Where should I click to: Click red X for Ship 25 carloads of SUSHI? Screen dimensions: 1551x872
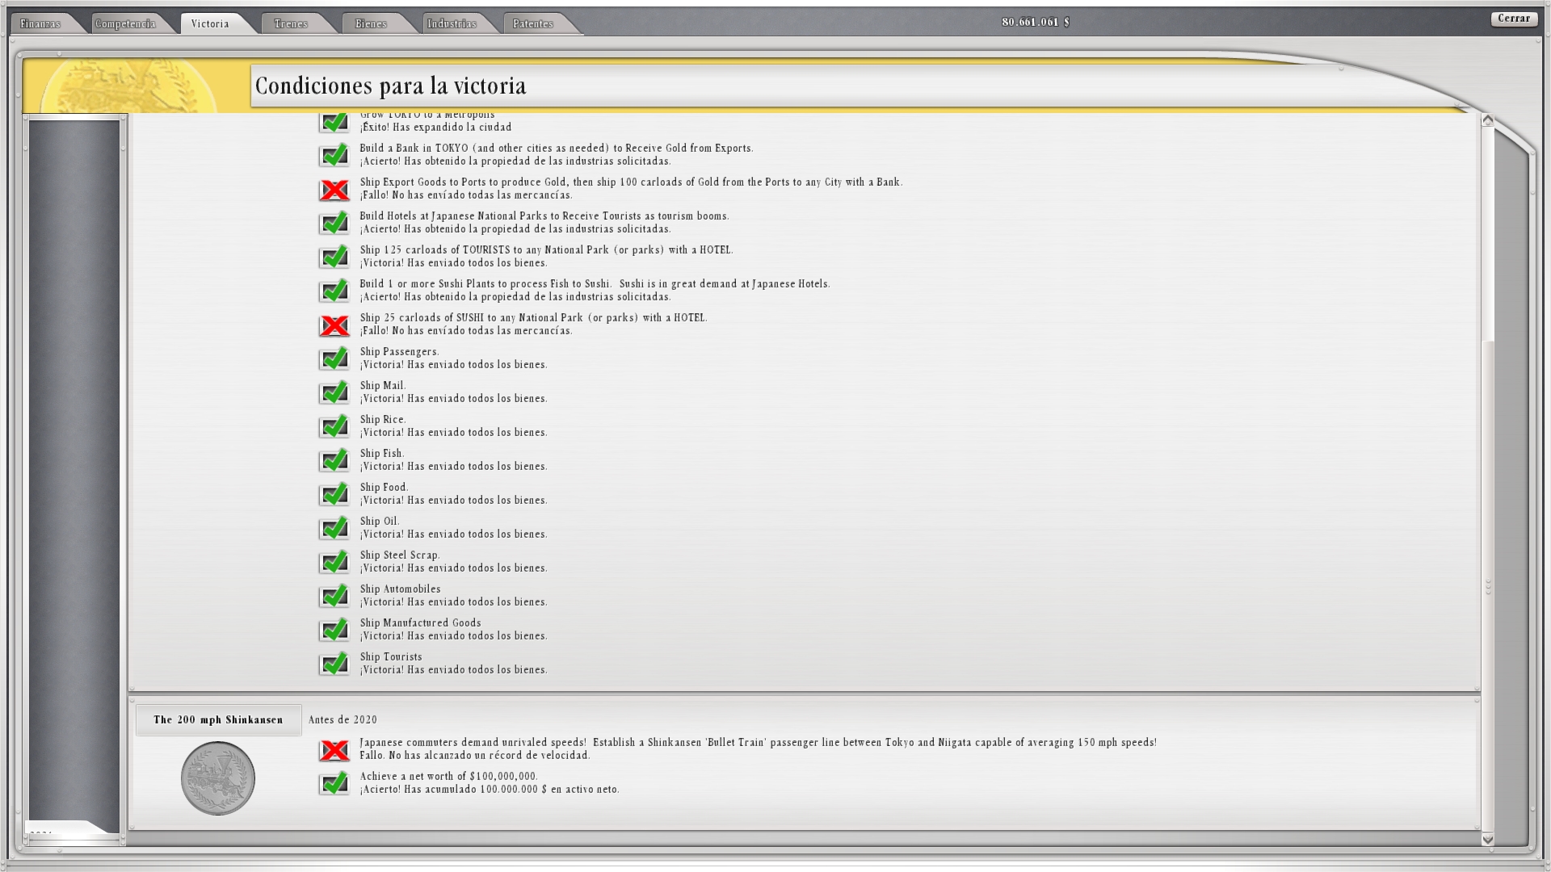coord(334,325)
